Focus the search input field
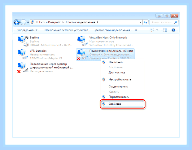This screenshot has width=192, height=150. (x=162, y=22)
